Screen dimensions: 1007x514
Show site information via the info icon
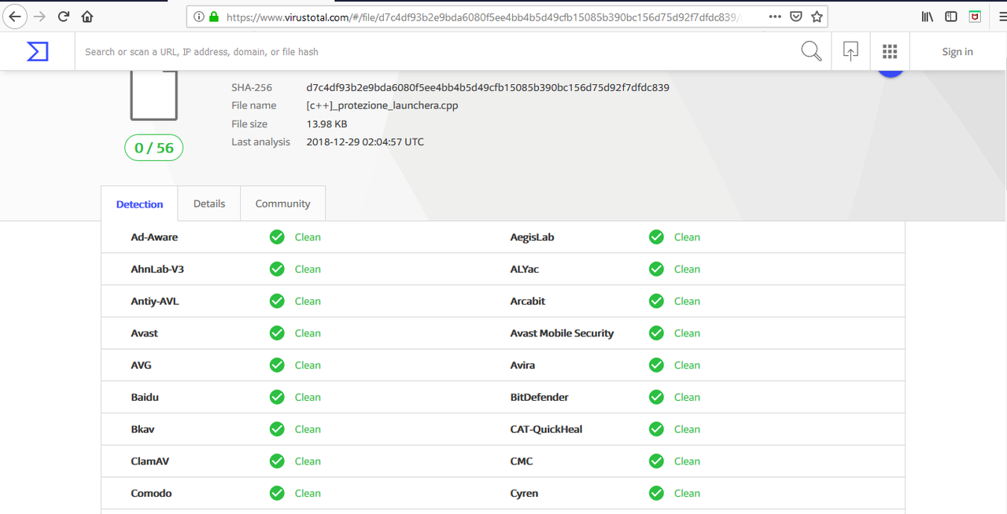[197, 17]
